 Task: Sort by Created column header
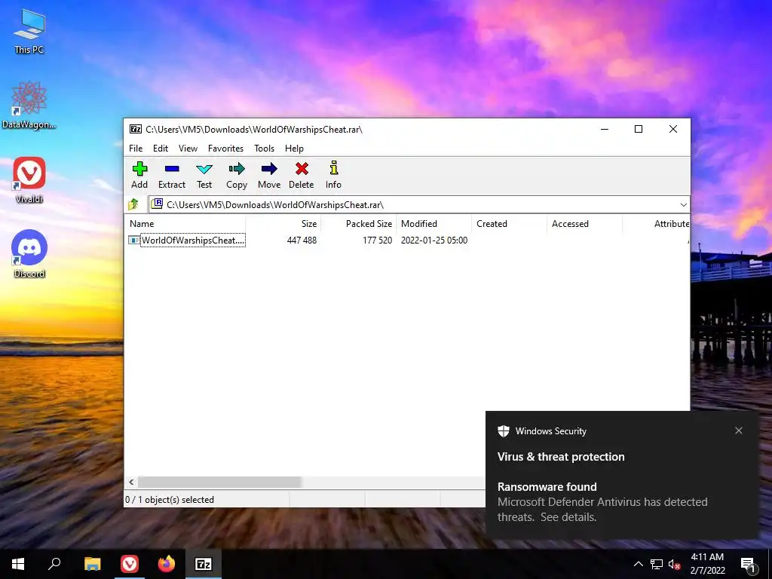(509, 223)
